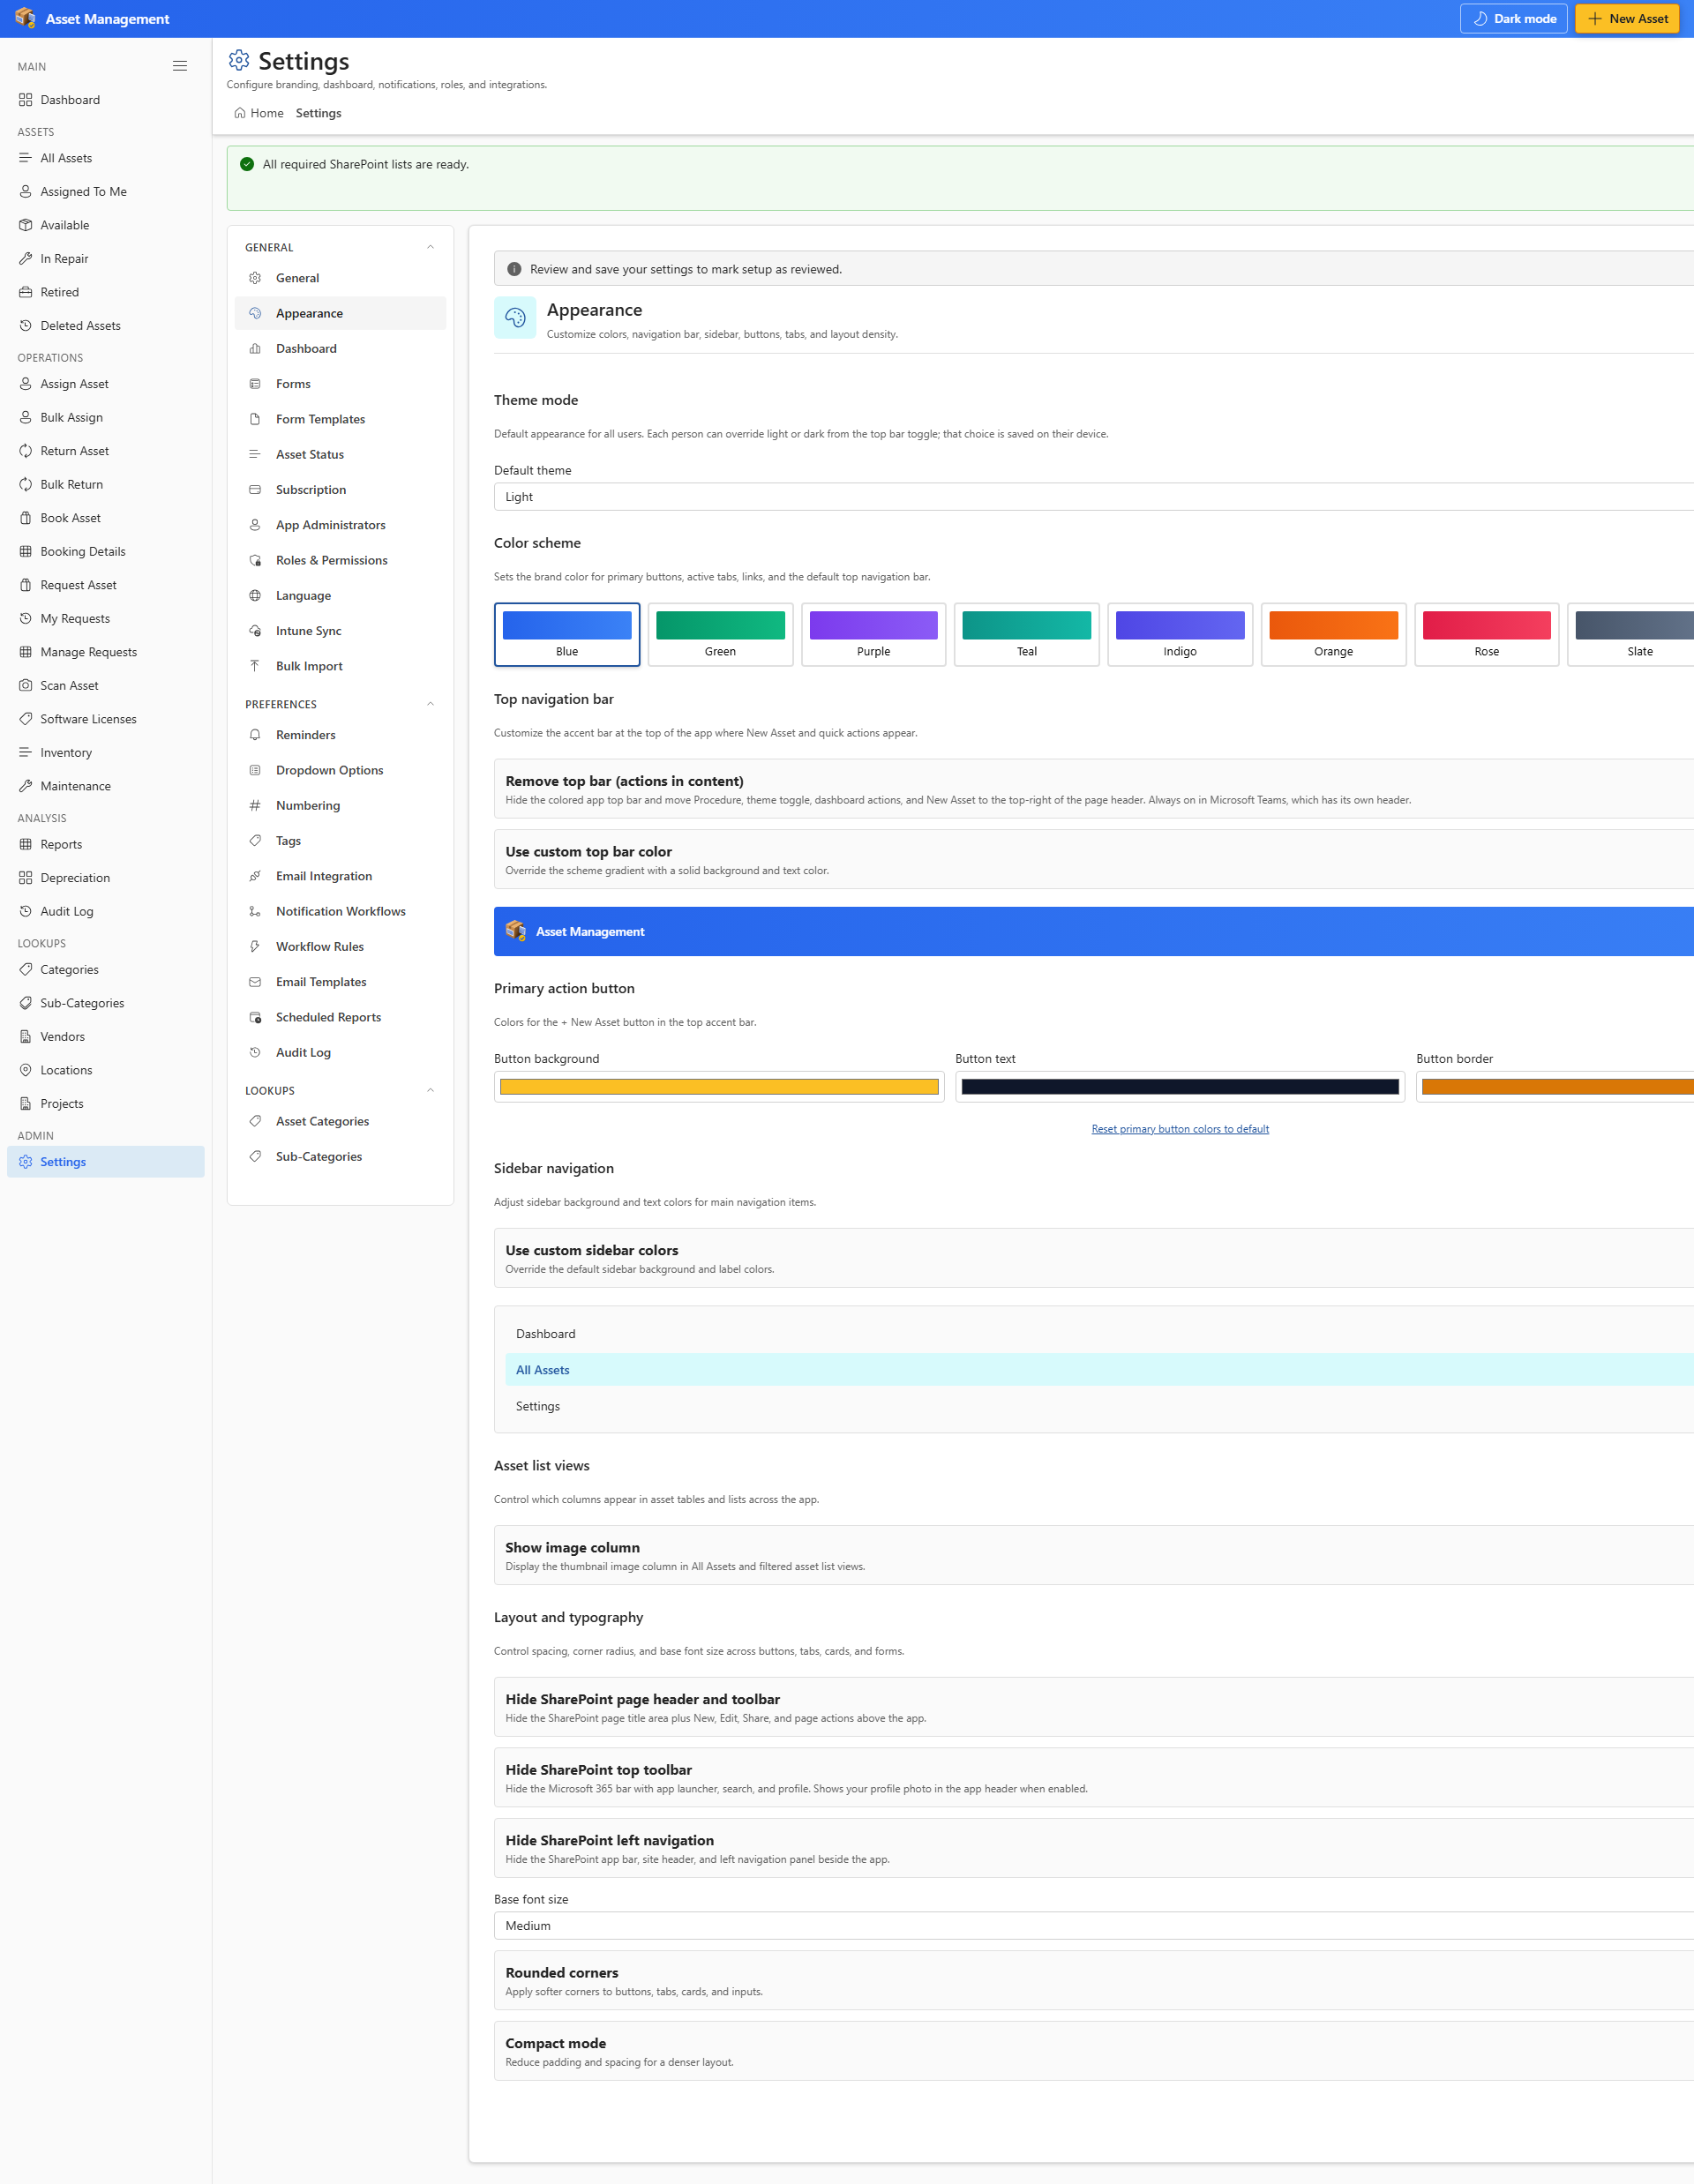
Task: Click the General gear icon in settings menu
Action: pos(255,278)
